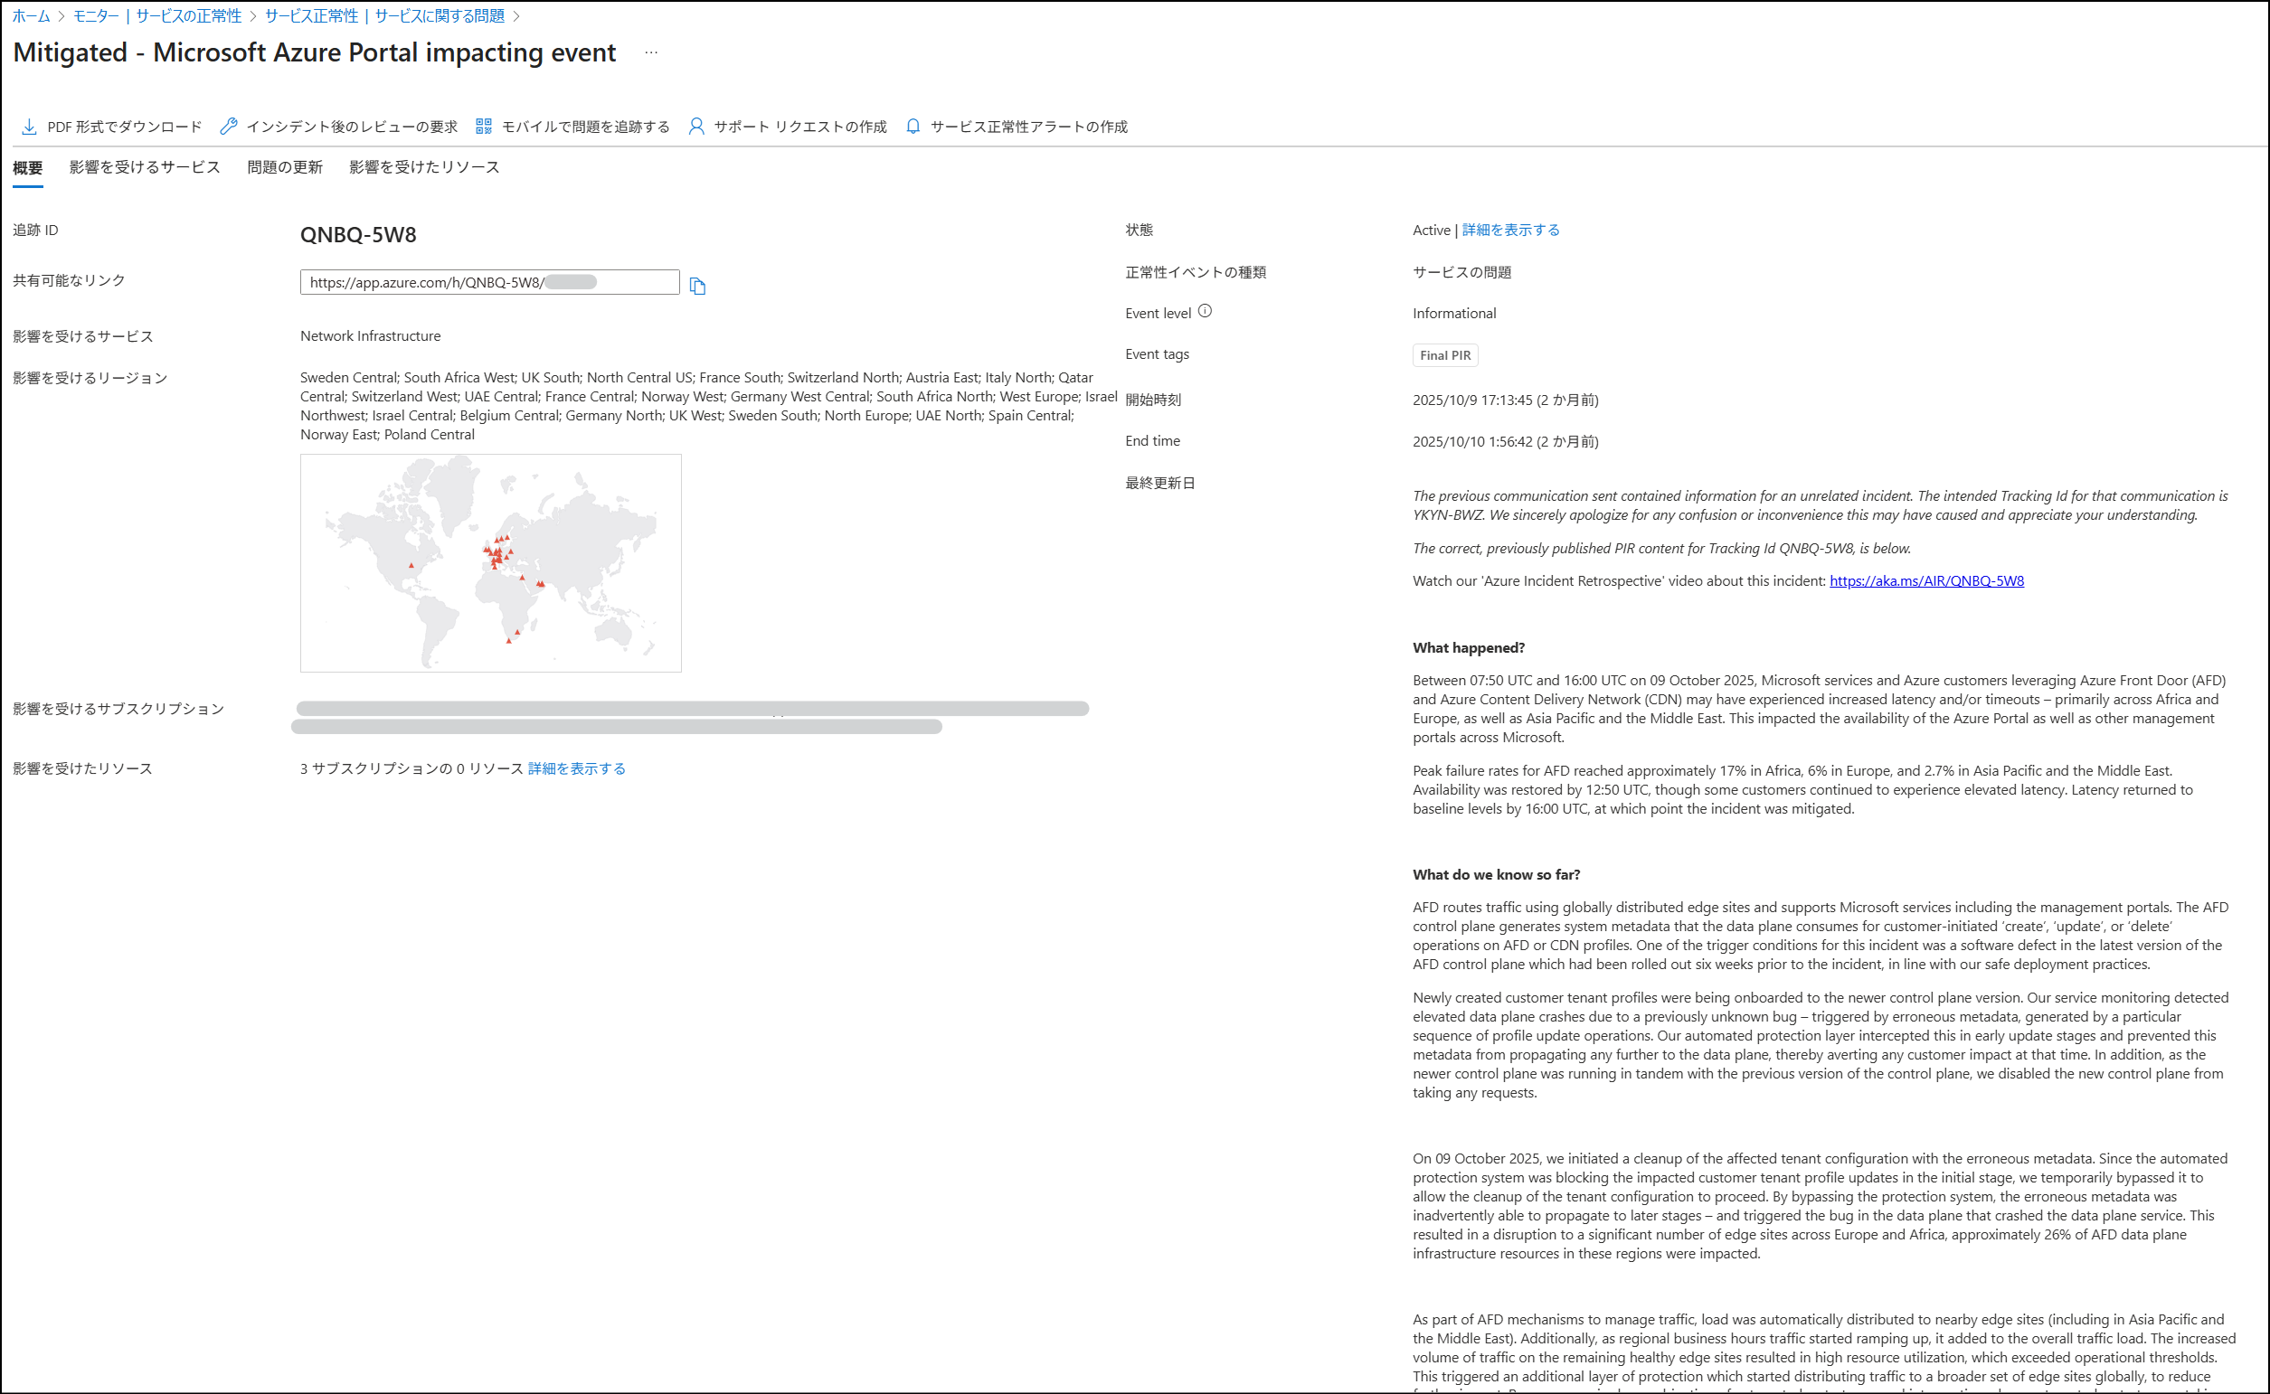
Task: Click the affected regions world map
Action: click(x=491, y=562)
